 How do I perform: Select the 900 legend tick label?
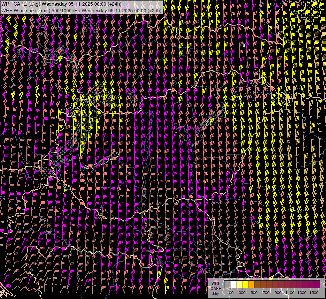[x=278, y=293]
